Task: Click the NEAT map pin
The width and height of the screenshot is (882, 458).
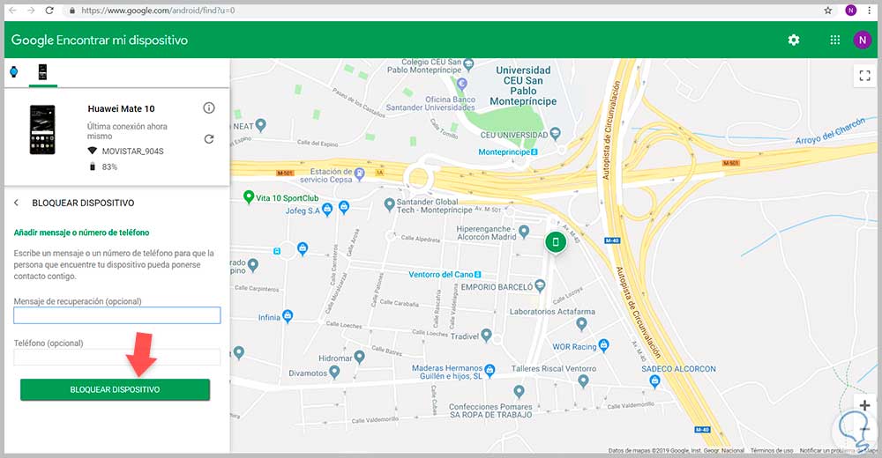Action: [260, 125]
